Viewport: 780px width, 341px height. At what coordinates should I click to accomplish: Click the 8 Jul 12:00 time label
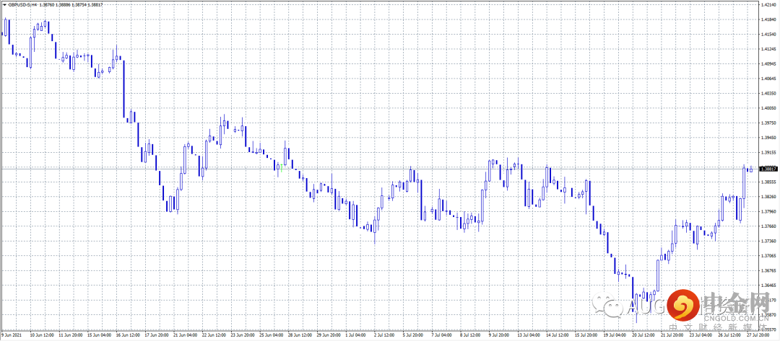point(472,335)
